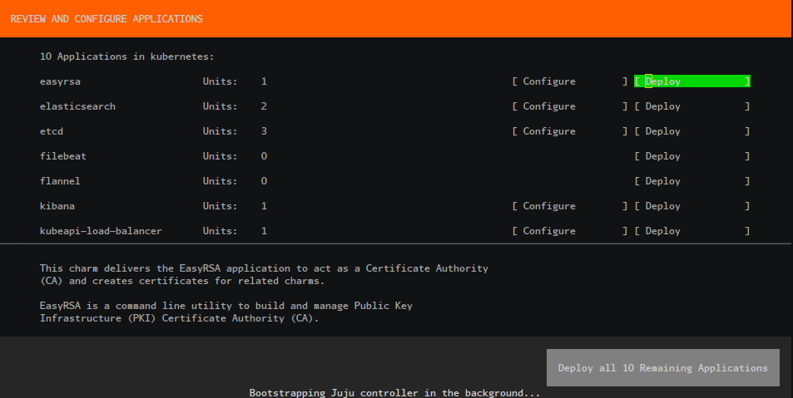Screen dimensions: 793x398
Task: Select the flannel application name
Action: point(60,181)
